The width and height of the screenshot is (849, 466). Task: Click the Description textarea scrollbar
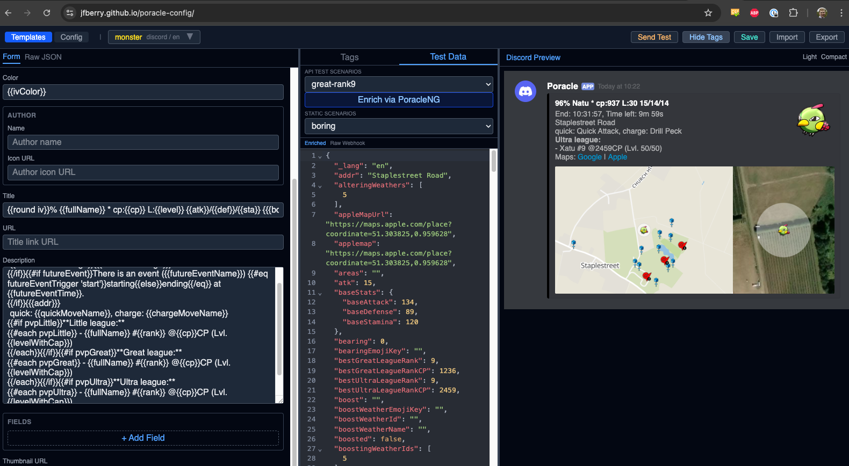pyautogui.click(x=279, y=329)
